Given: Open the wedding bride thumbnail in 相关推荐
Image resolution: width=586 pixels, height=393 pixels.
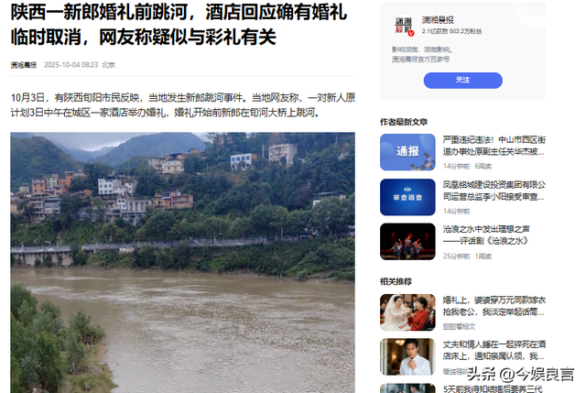Looking at the screenshot, I should click(407, 312).
